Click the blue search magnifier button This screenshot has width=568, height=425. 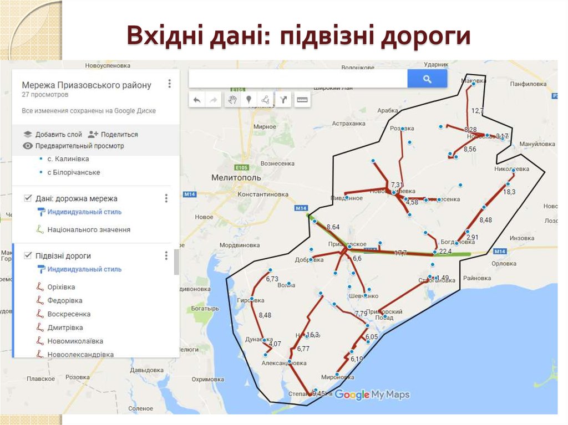[x=427, y=78]
